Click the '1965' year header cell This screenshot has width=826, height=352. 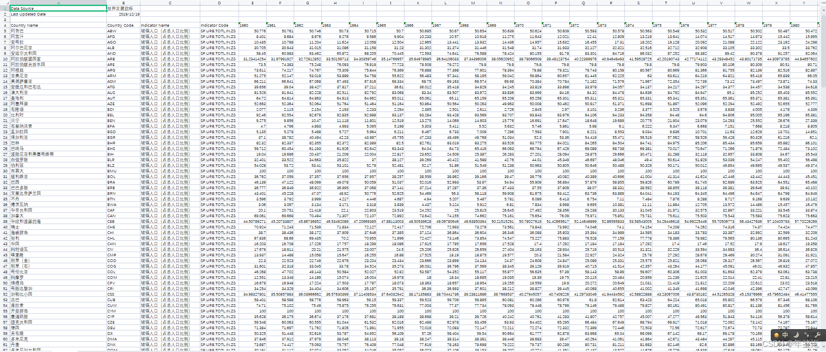pyautogui.click(x=390, y=25)
